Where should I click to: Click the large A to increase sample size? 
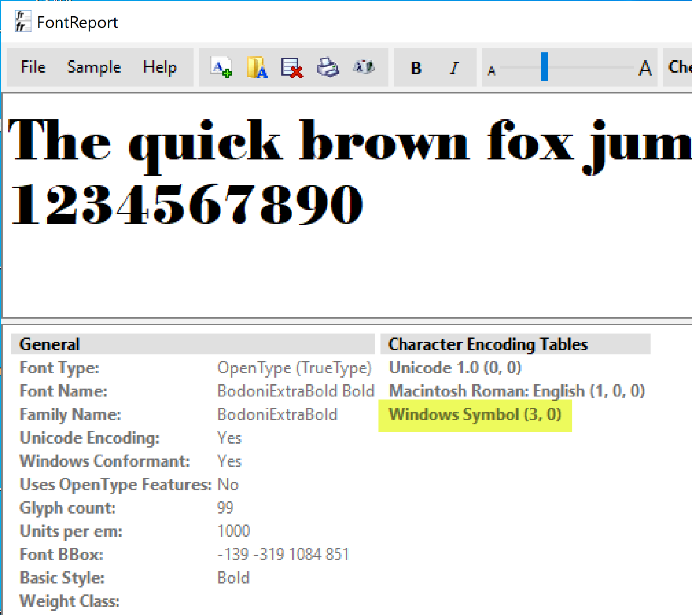pos(645,68)
